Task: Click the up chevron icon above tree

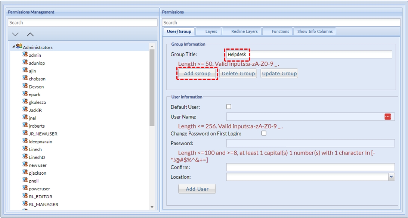Action: tap(30, 34)
